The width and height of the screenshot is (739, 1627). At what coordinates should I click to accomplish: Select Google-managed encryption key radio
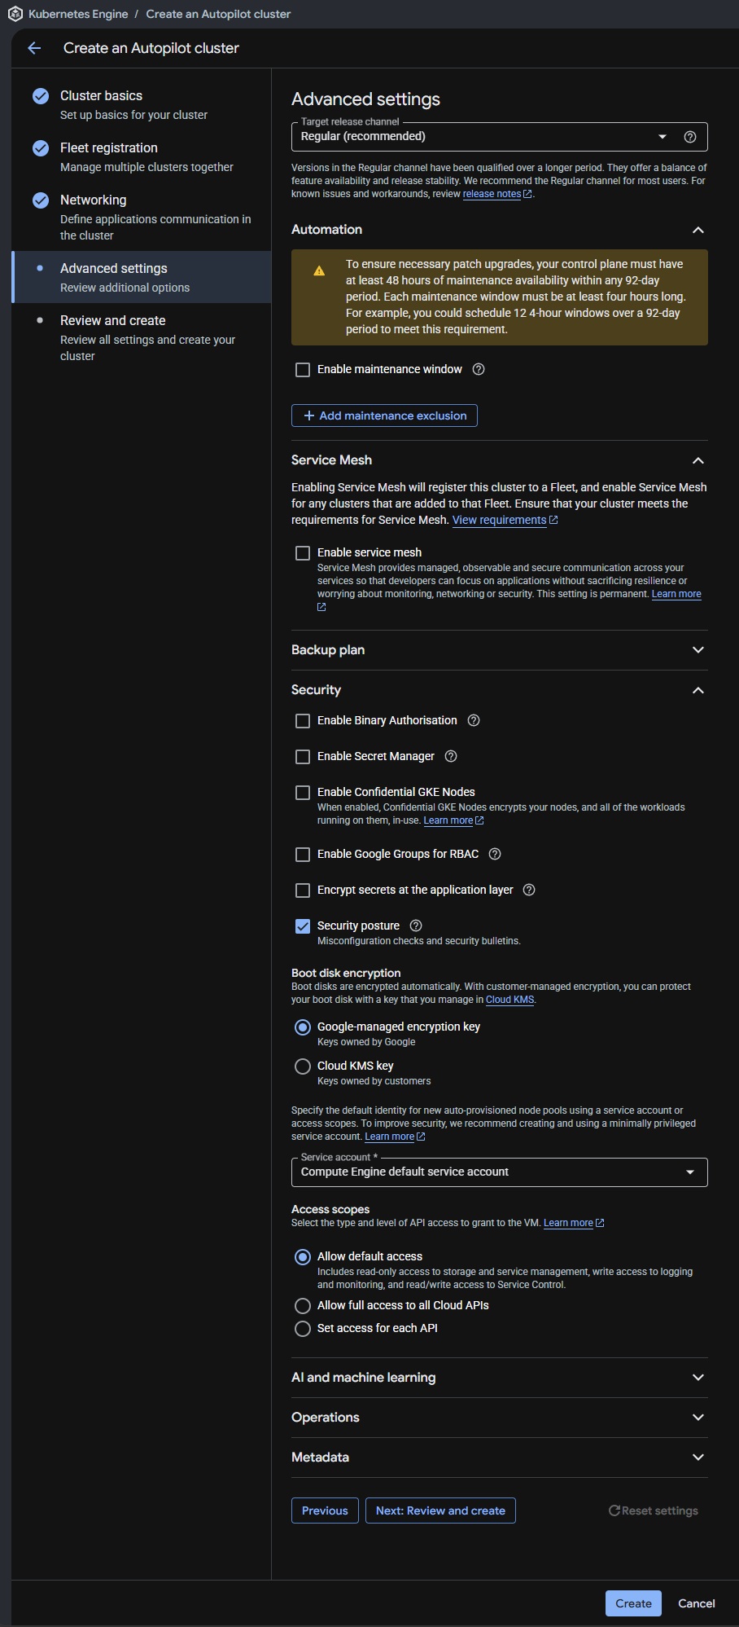click(x=303, y=1027)
